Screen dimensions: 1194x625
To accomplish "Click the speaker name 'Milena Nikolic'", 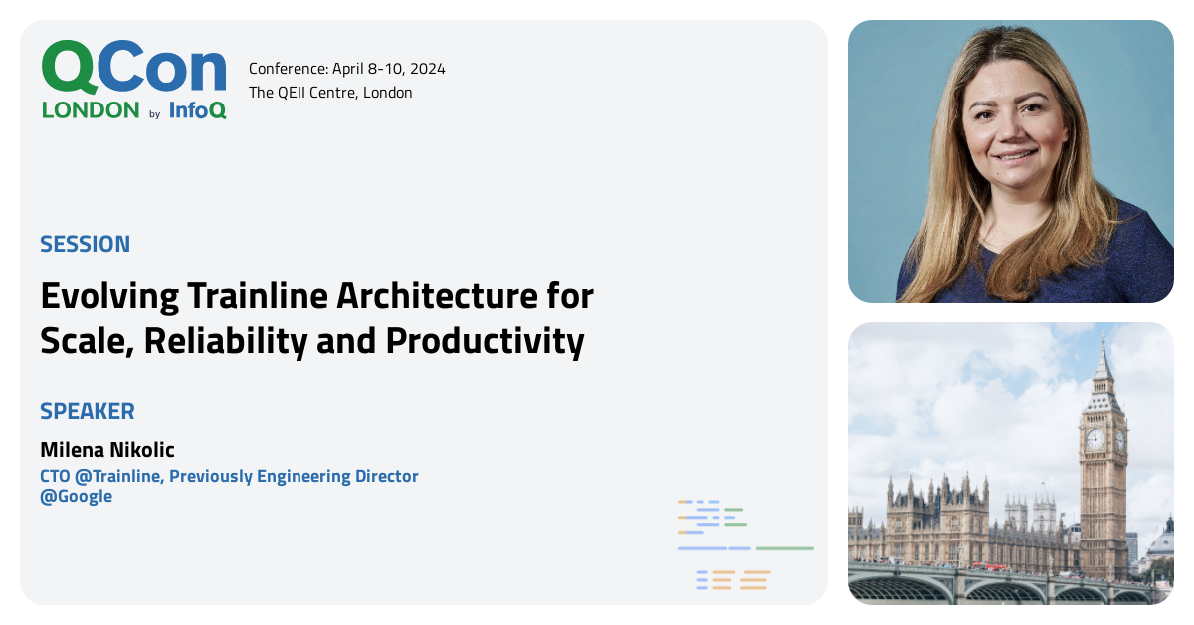I will pyautogui.click(x=107, y=450).
